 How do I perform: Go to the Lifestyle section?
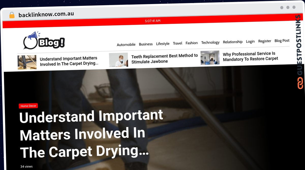click(163, 44)
